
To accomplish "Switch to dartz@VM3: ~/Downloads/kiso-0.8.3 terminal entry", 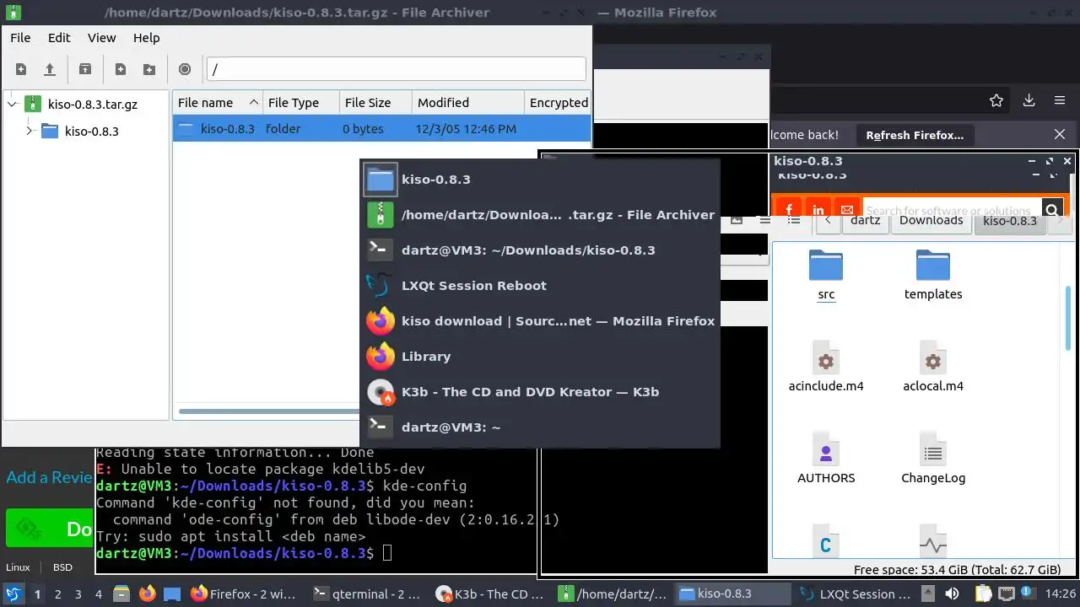I will point(540,250).
